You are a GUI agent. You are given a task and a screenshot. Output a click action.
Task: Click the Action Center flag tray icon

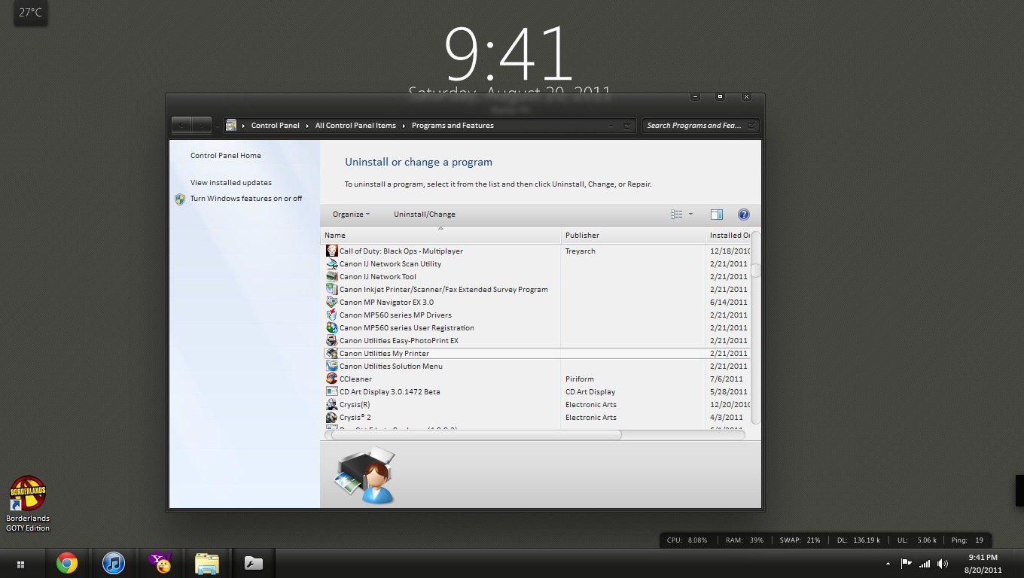[907, 563]
